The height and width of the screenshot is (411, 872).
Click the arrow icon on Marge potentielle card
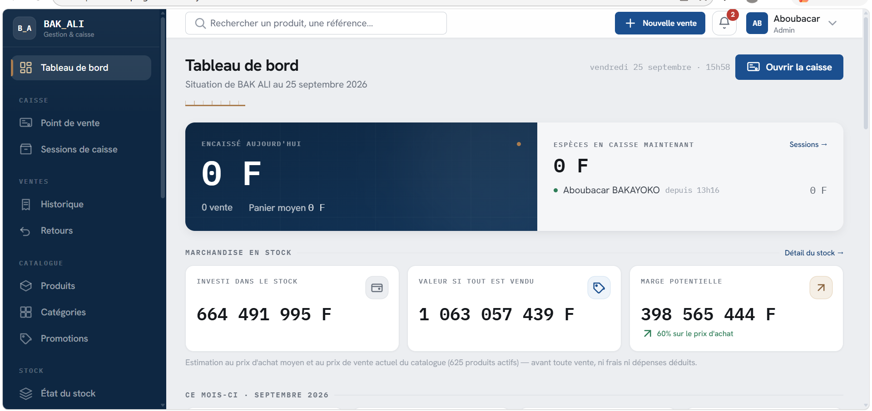tap(821, 288)
